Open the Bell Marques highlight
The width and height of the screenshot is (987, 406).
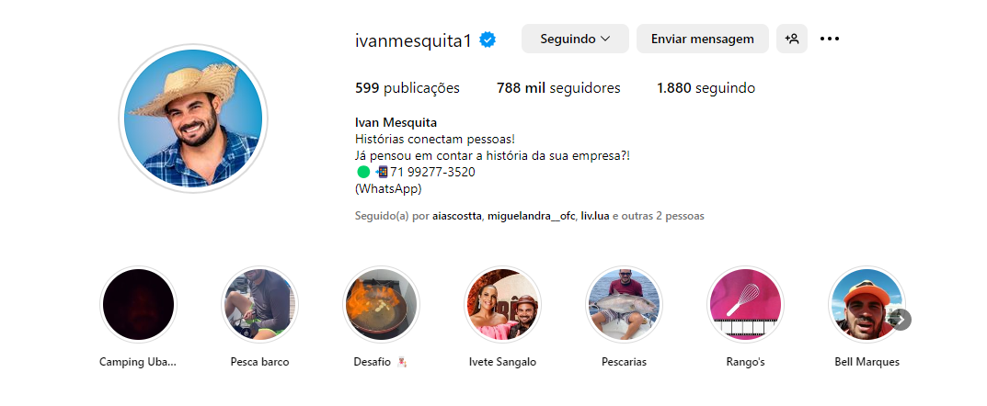click(866, 305)
